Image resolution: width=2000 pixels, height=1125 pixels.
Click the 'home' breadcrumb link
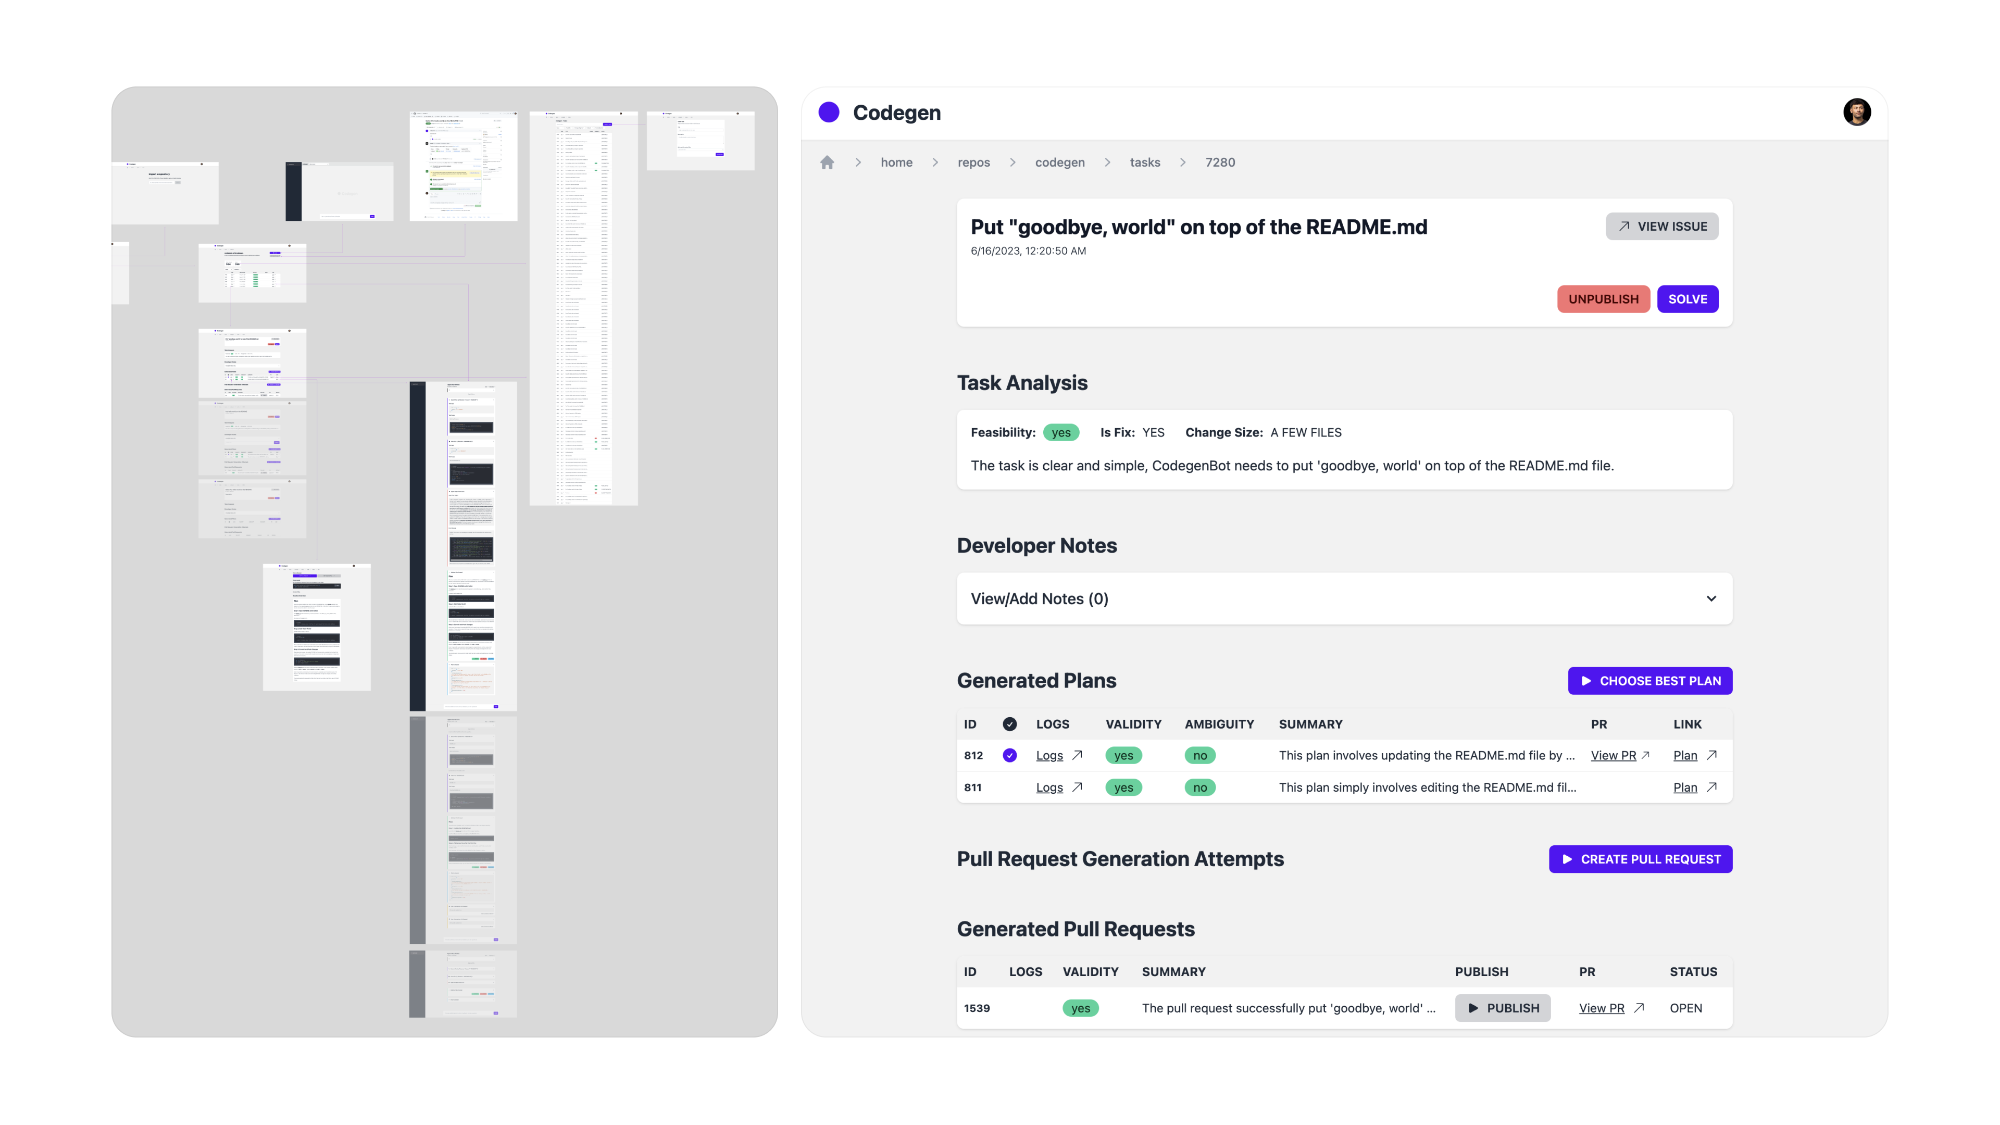[896, 162]
